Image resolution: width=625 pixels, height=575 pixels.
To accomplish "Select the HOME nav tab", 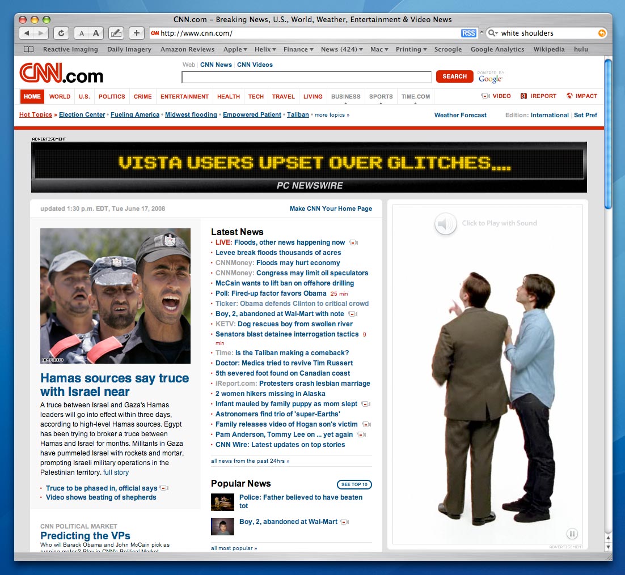I will tap(32, 96).
